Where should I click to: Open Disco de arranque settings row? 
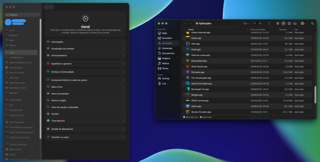click(86, 94)
